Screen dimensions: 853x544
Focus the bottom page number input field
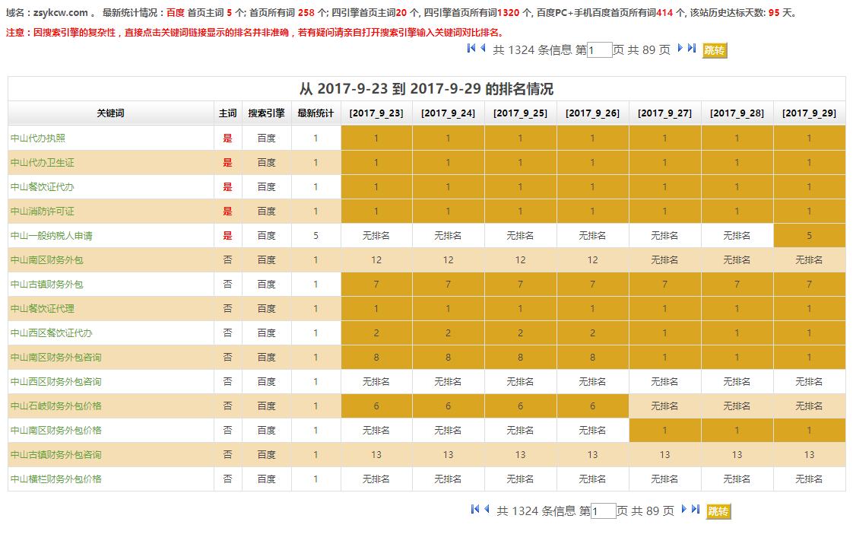pos(604,511)
